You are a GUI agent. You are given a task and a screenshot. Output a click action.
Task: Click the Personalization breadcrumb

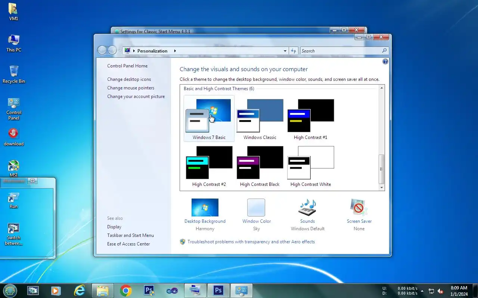[x=152, y=51]
